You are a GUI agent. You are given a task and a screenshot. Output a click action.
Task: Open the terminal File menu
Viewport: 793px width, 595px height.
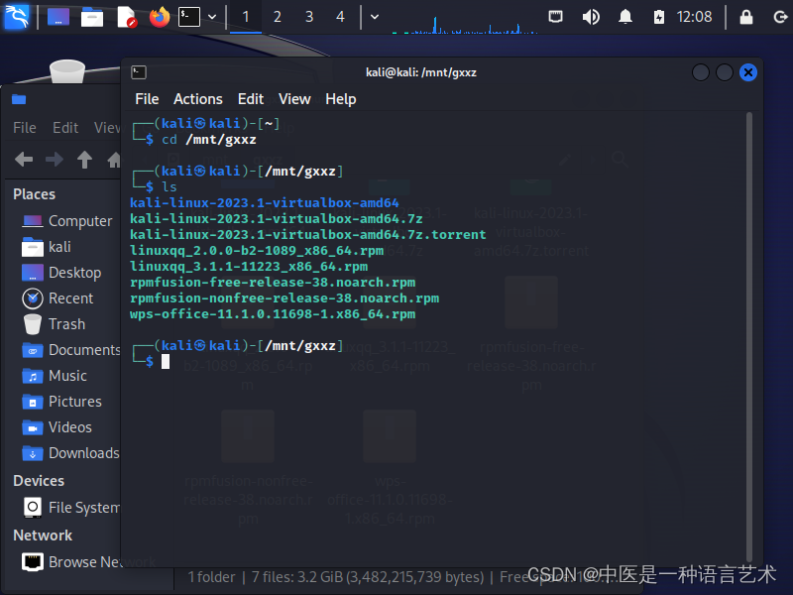(147, 99)
